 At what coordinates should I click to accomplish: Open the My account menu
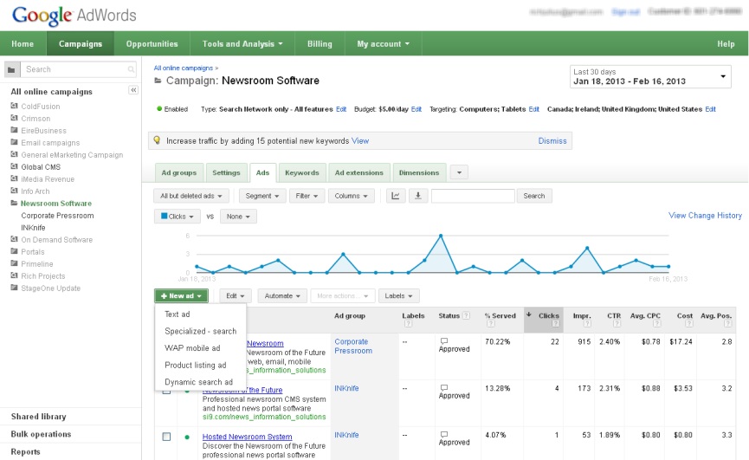point(383,44)
